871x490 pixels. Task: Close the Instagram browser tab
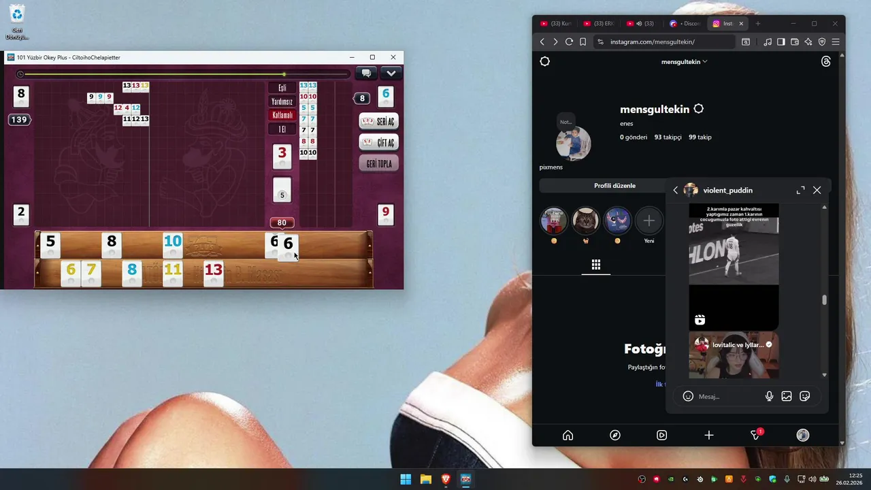point(741,23)
